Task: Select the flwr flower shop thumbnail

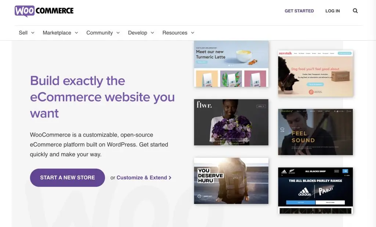Action: [x=231, y=122]
